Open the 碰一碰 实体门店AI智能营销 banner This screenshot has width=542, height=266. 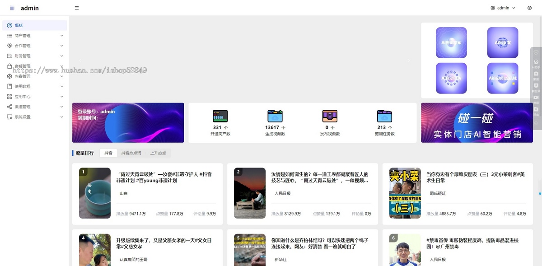click(x=477, y=123)
